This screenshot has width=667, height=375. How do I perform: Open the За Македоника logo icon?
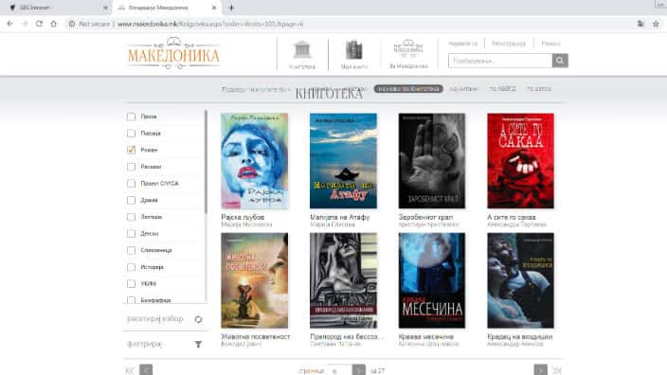pyautogui.click(x=408, y=48)
